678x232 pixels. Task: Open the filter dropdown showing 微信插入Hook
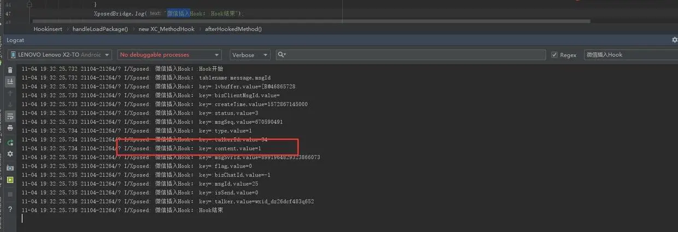pyautogui.click(x=631, y=55)
